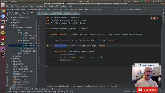Open the Terminal tool window
The image size is (165, 93).
coord(56,89)
